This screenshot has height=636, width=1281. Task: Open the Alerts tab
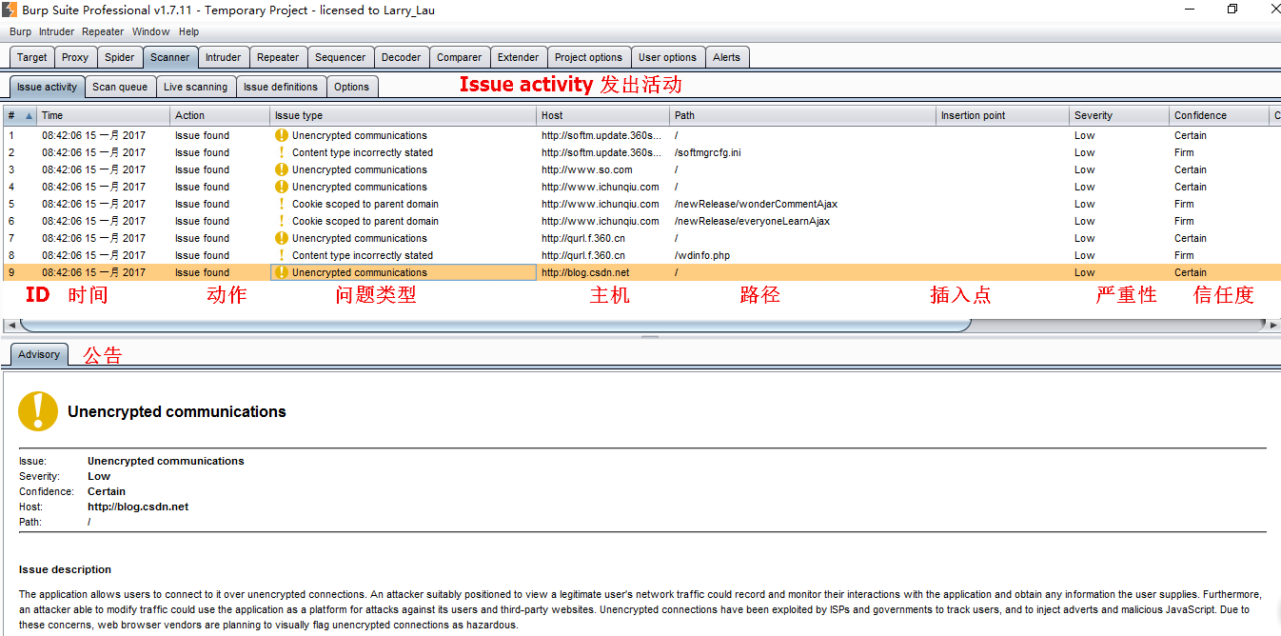click(727, 57)
